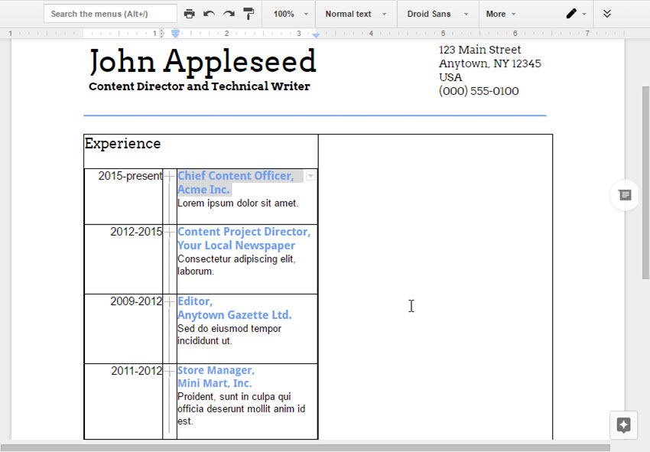Click the Redo arrow icon

229,14
